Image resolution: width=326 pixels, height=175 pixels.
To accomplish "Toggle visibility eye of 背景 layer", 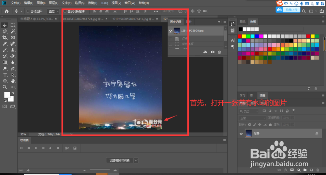I will tap(241, 134).
